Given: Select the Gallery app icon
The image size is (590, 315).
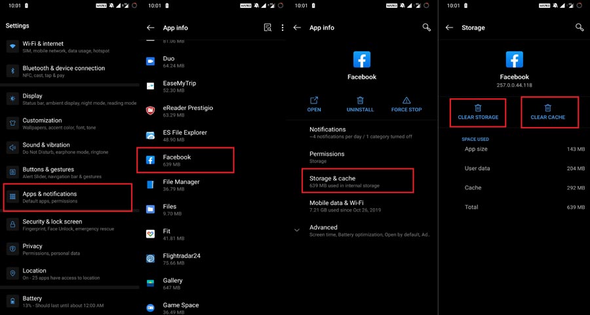Looking at the screenshot, I should click(x=151, y=283).
